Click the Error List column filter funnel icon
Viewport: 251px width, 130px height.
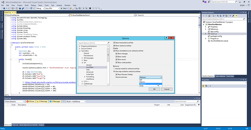coord(199,105)
